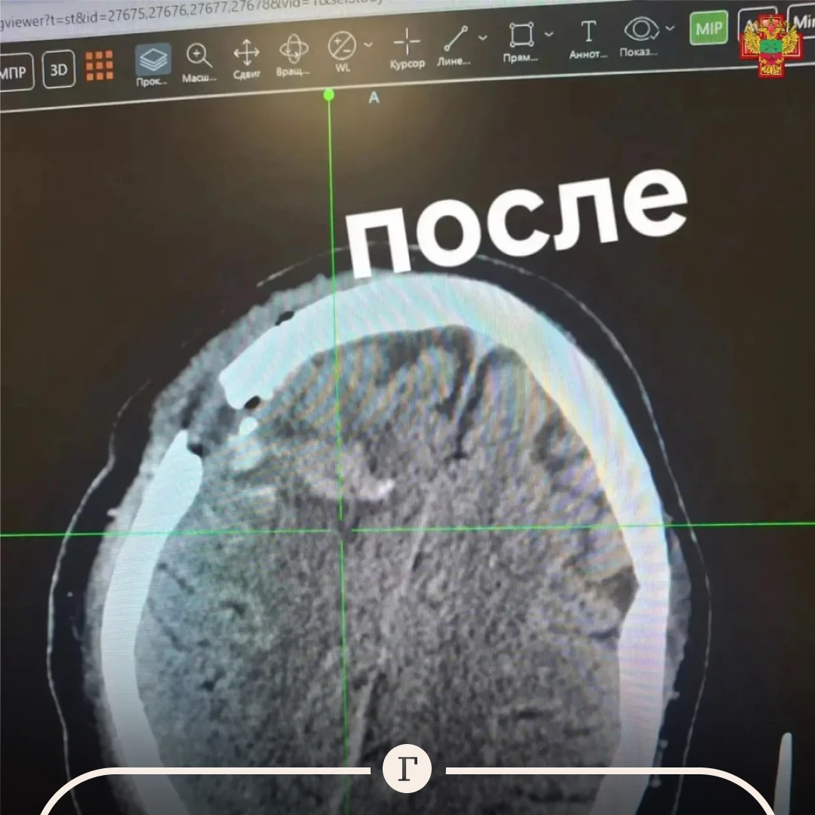
Task: Expand the Прям... tool dropdown arrow
Action: (549, 34)
